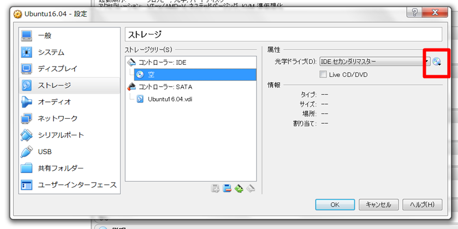
Task: Open the 光学ドライブ IDE セカンダリマスター dropdown
Action: pyautogui.click(x=375, y=62)
